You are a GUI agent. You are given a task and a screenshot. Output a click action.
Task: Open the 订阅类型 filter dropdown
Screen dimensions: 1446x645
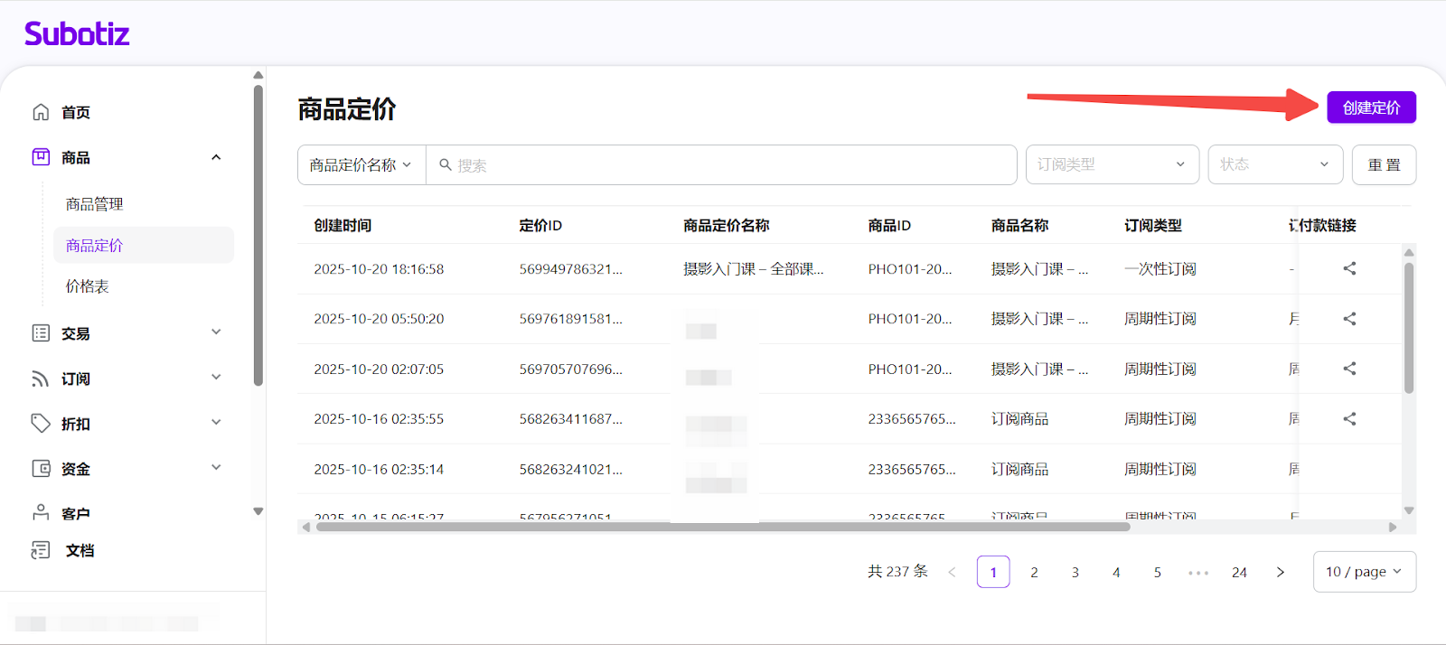point(1112,164)
